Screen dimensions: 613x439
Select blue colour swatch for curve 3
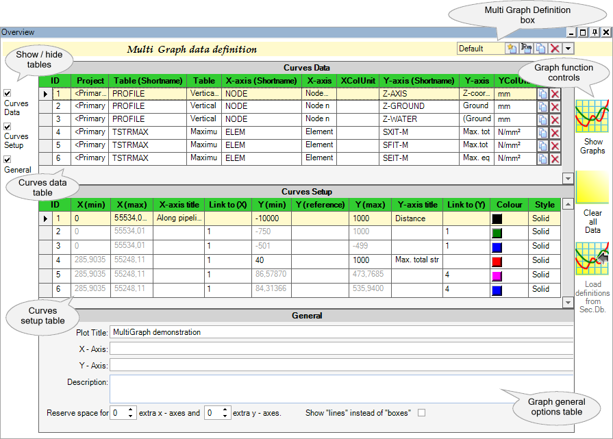point(497,247)
